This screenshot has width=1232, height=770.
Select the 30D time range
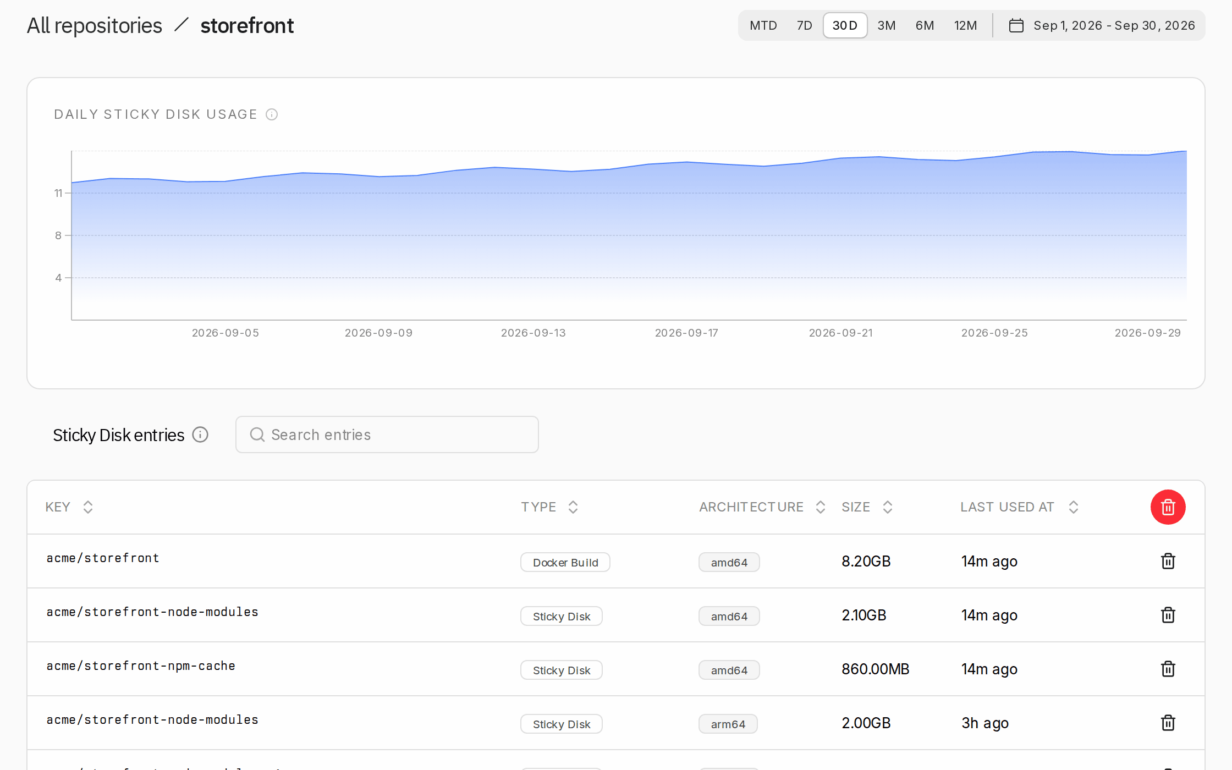click(x=845, y=25)
